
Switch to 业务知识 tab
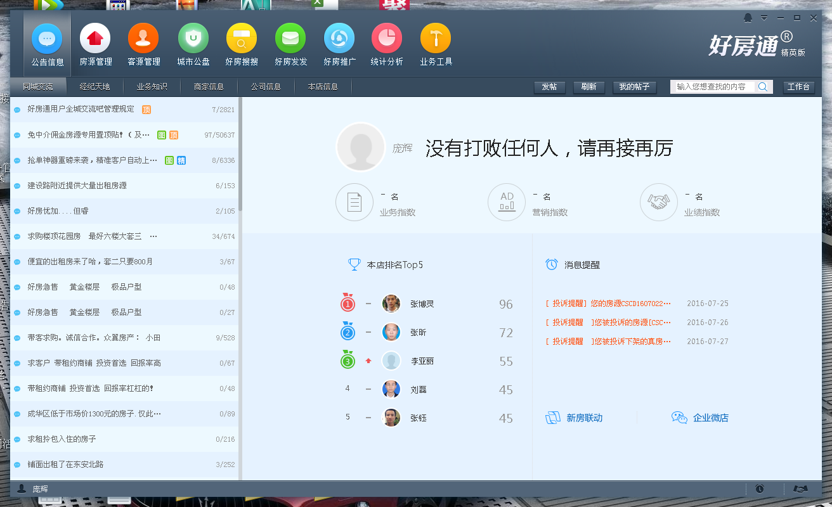152,87
